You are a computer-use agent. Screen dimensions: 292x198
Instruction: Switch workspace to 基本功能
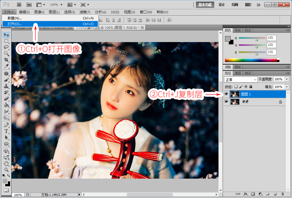[x=205, y=5]
